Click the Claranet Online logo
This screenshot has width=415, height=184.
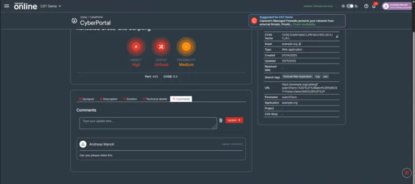[25, 6]
